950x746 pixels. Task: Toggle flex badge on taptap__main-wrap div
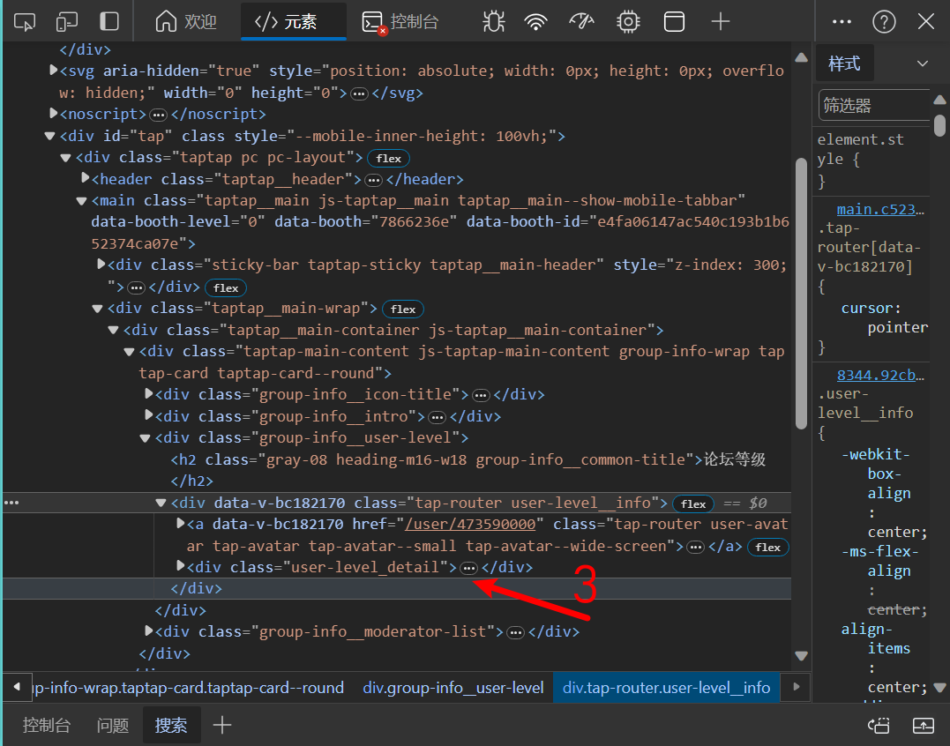[x=403, y=310]
